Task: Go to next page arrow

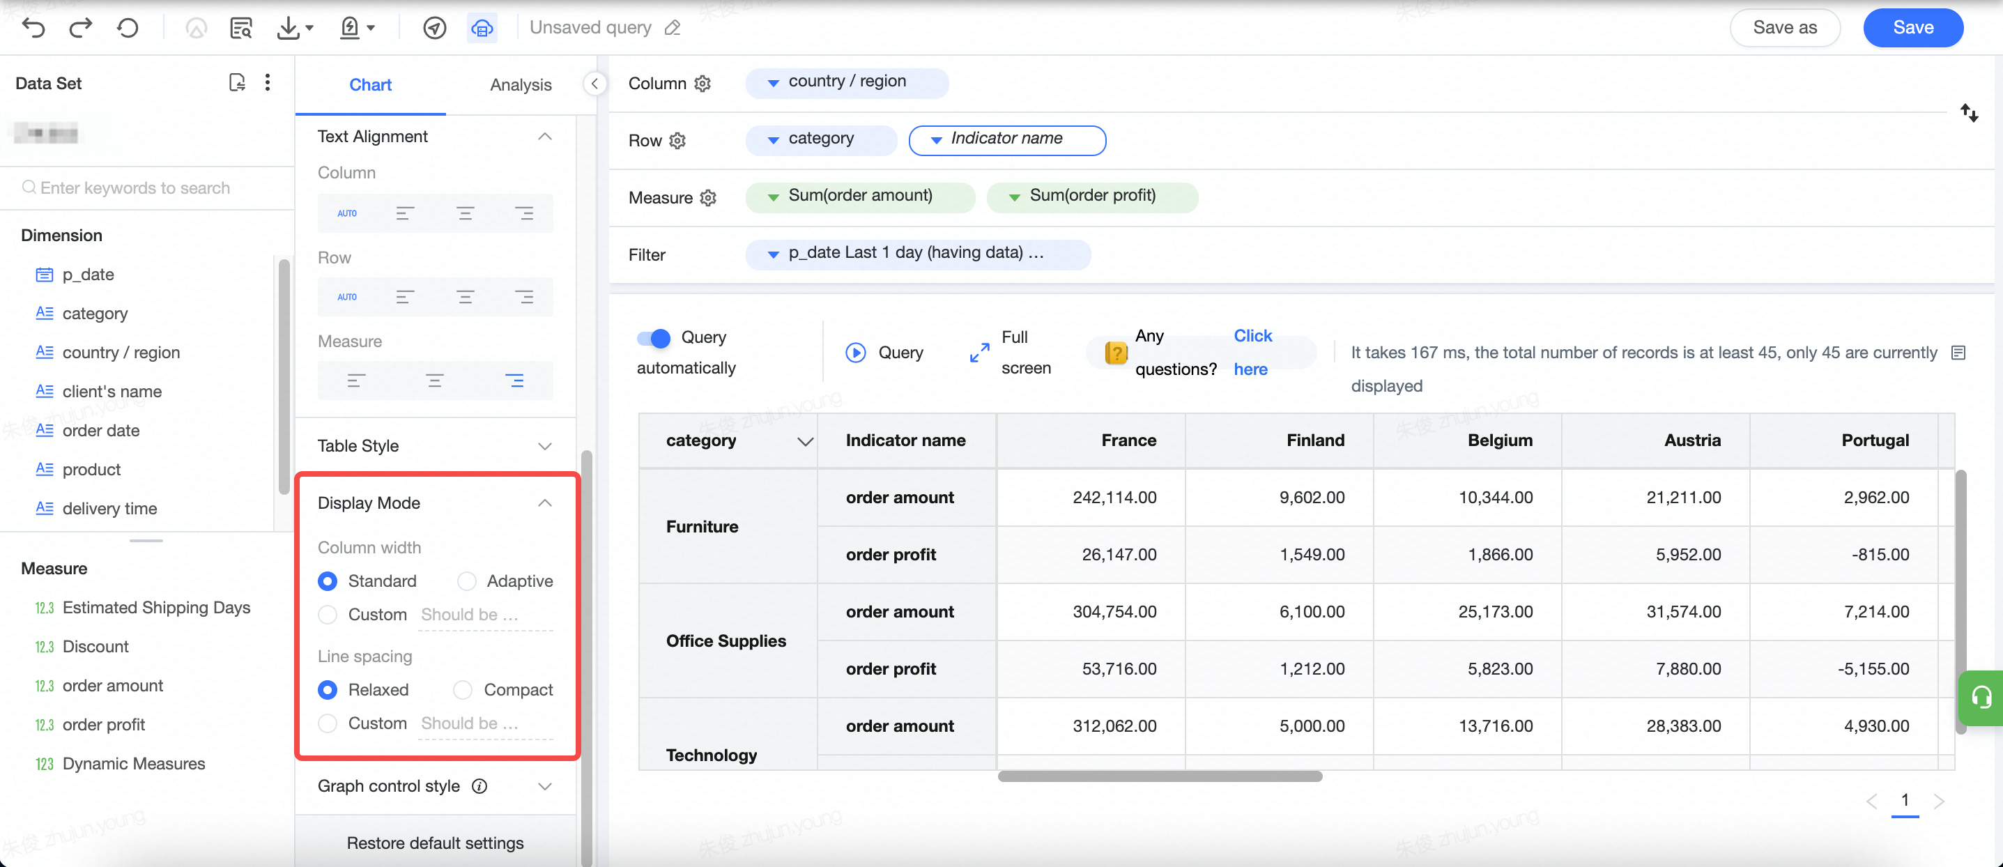Action: coord(1938,800)
